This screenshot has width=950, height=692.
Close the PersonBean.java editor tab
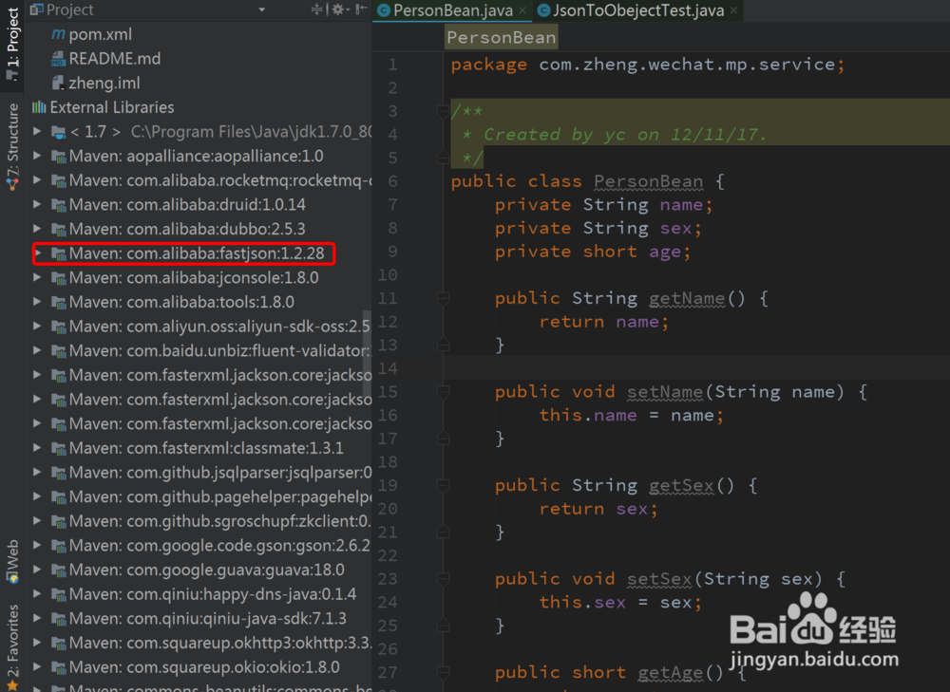pyautogui.click(x=522, y=10)
